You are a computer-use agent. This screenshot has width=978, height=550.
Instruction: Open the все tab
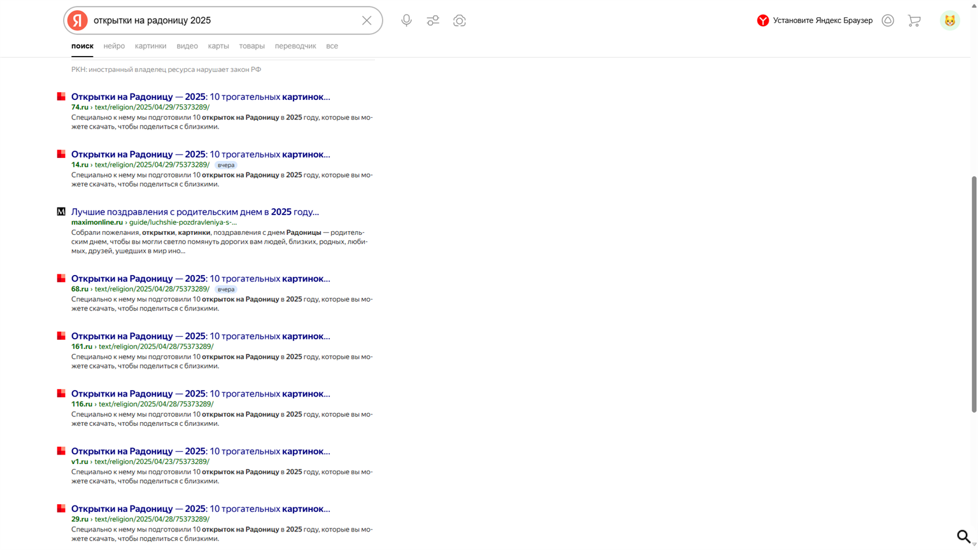tap(332, 46)
